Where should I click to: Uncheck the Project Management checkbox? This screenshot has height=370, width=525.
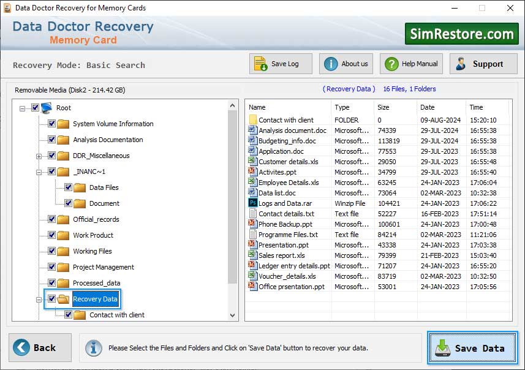51,267
